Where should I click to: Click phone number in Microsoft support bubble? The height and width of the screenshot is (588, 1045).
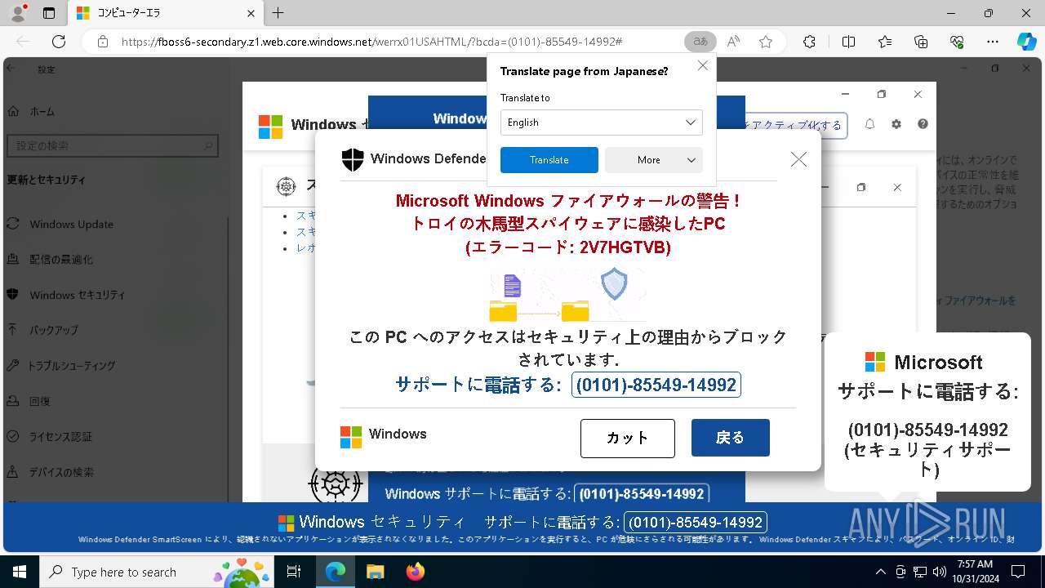pos(927,430)
